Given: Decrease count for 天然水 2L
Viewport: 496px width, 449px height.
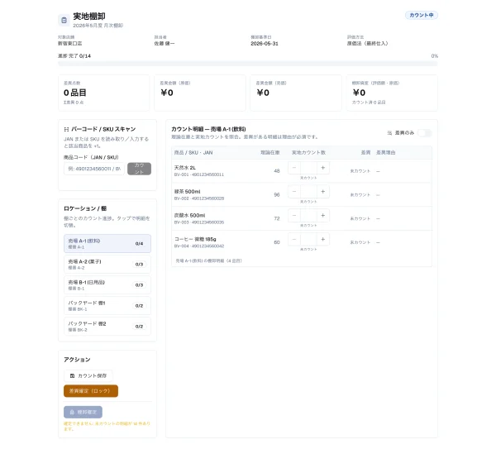Looking at the screenshot, I should [x=294, y=168].
